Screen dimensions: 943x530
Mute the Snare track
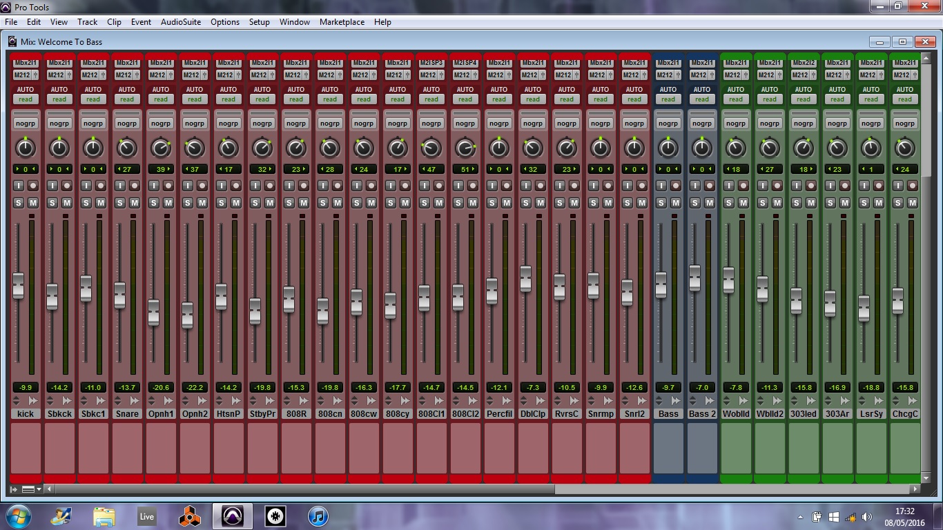(x=135, y=203)
